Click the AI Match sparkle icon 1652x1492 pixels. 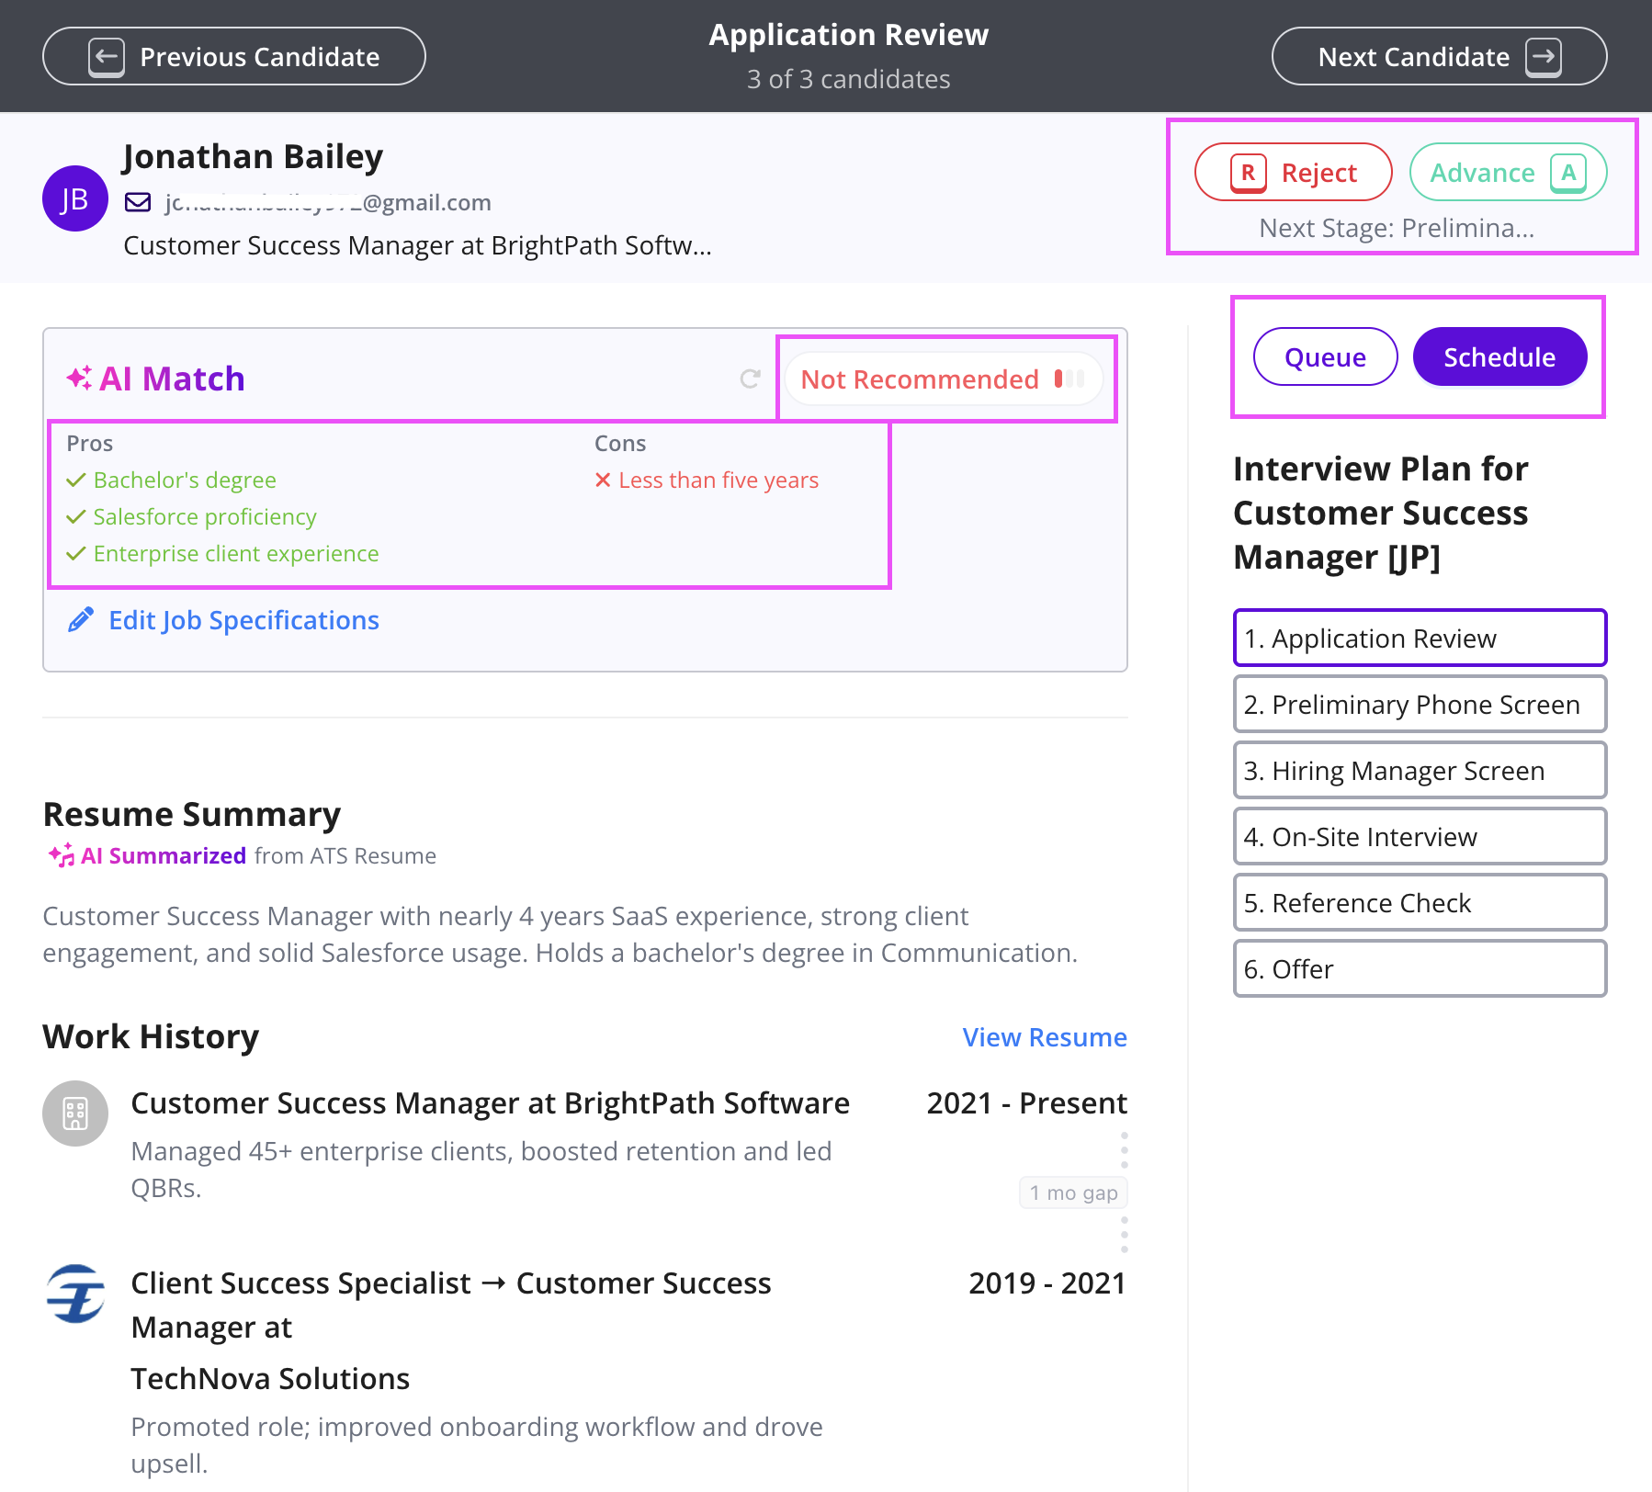[79, 378]
